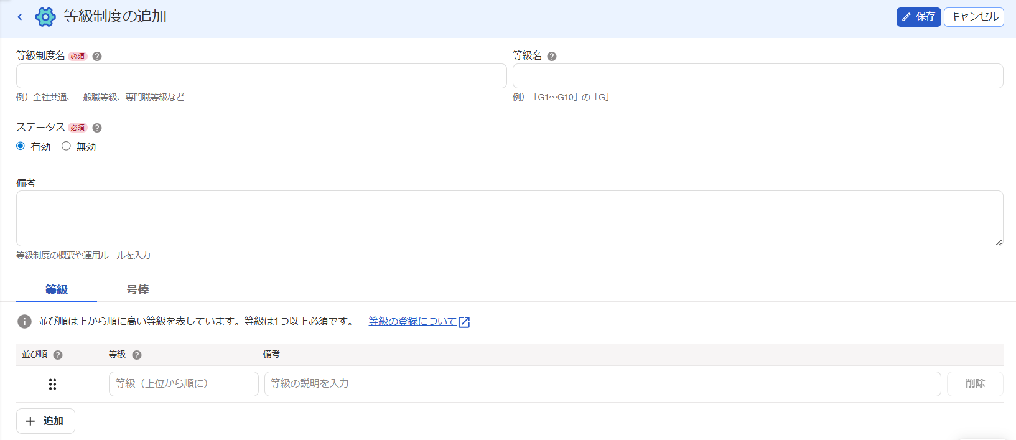Click the 等級の説明を入力 field

coord(602,384)
